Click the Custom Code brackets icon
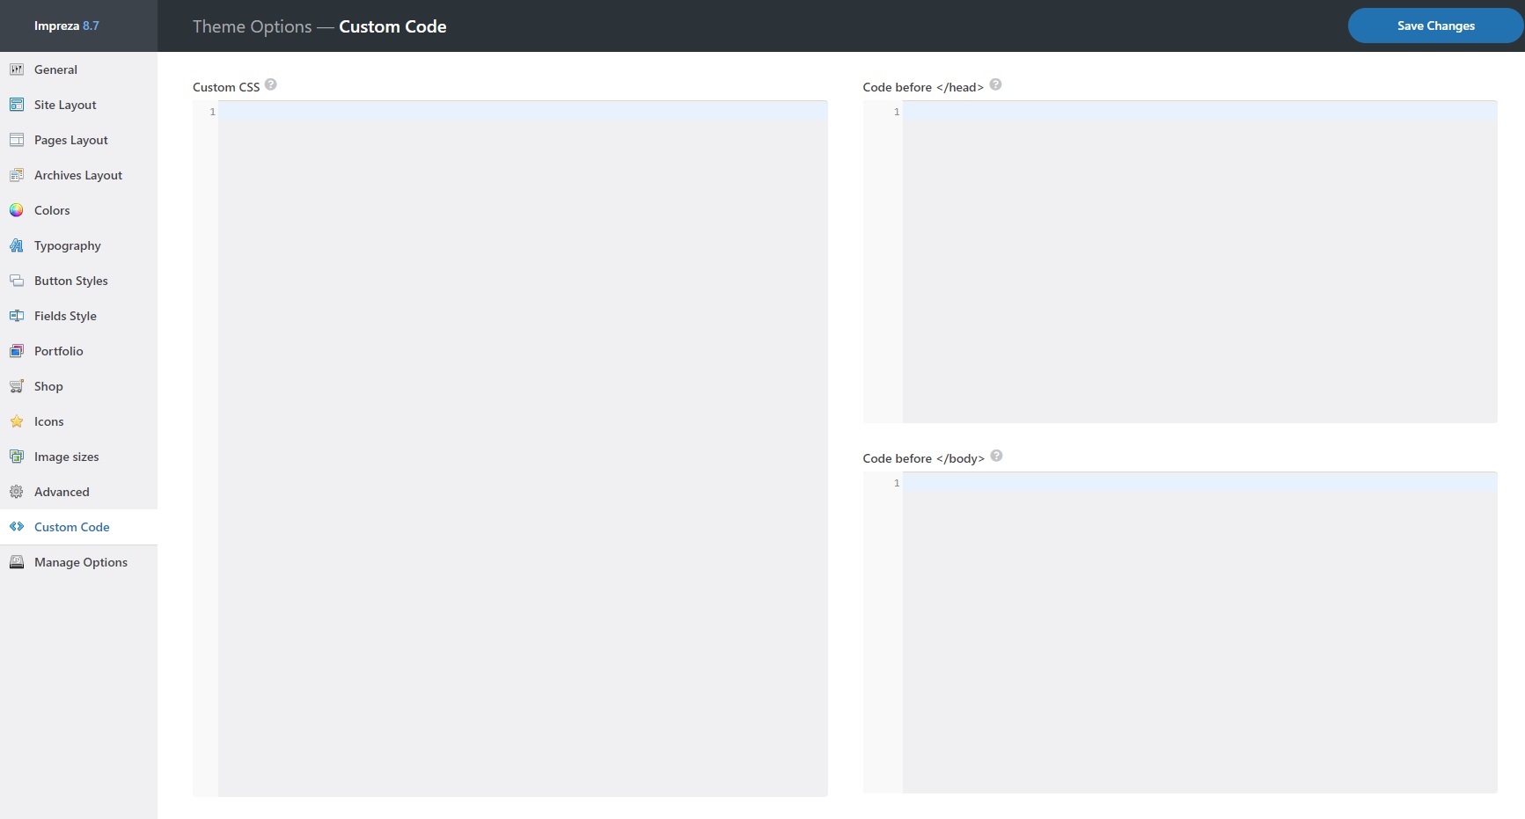Screen dimensions: 1525x819 tap(17, 527)
